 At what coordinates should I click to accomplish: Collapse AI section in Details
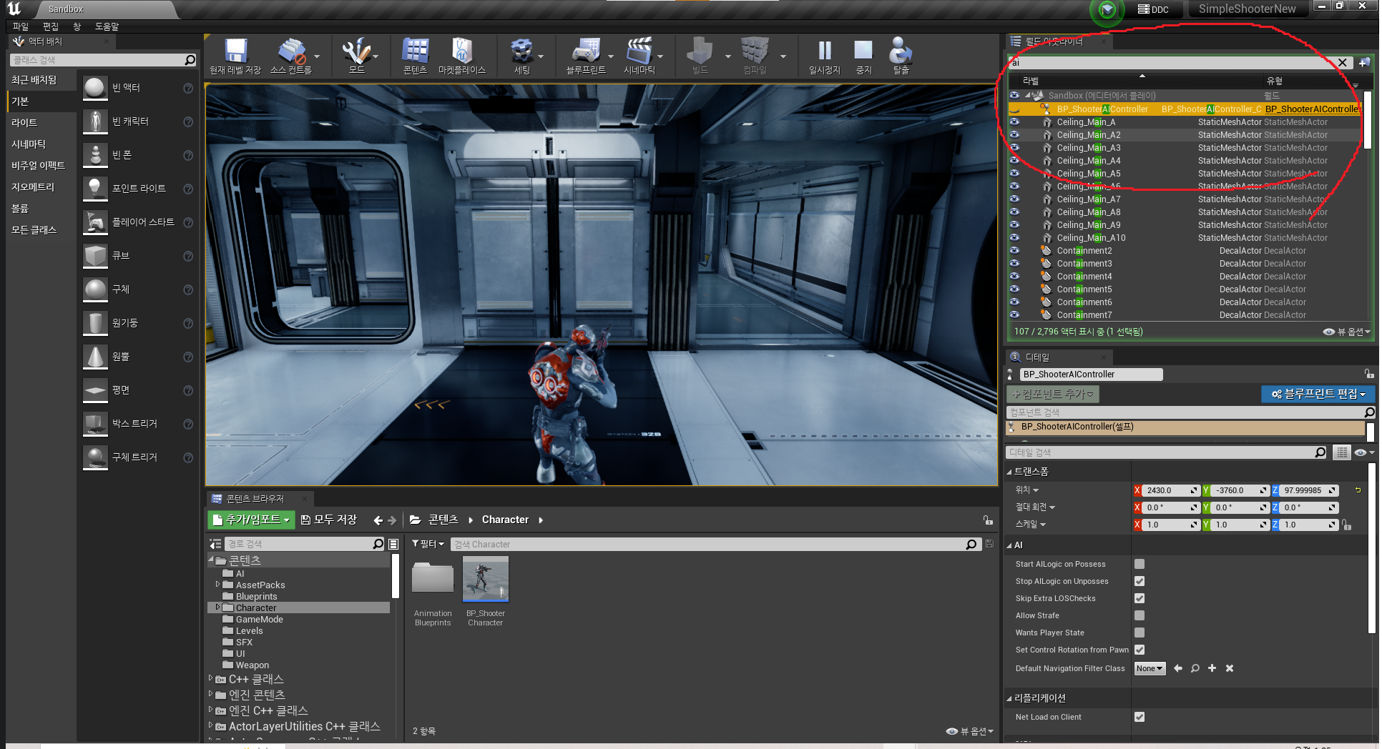(x=1009, y=545)
